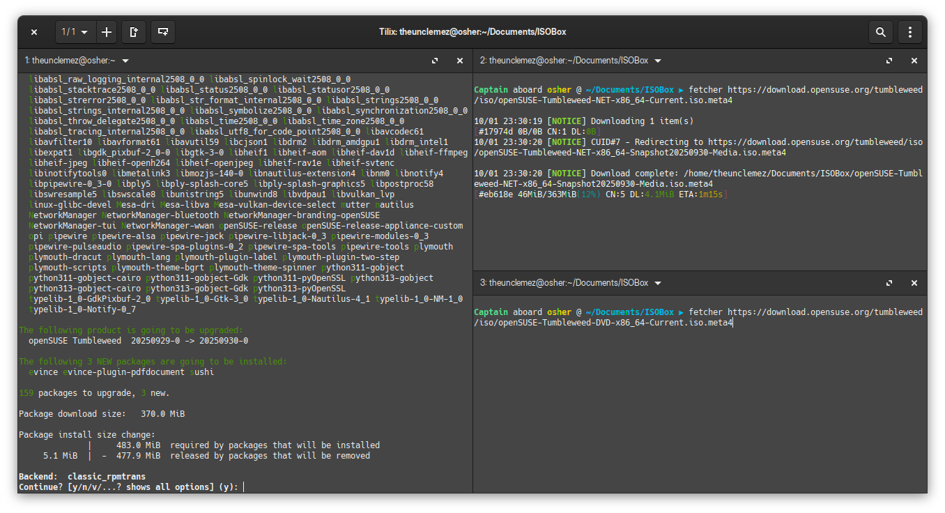
Task: Close current session with header X button
Action: pyautogui.click(x=34, y=32)
